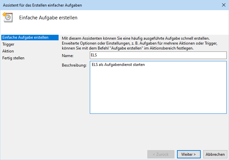This screenshot has width=229, height=160.
Task: Click the 'Name:' field label
Action: [x=67, y=56]
